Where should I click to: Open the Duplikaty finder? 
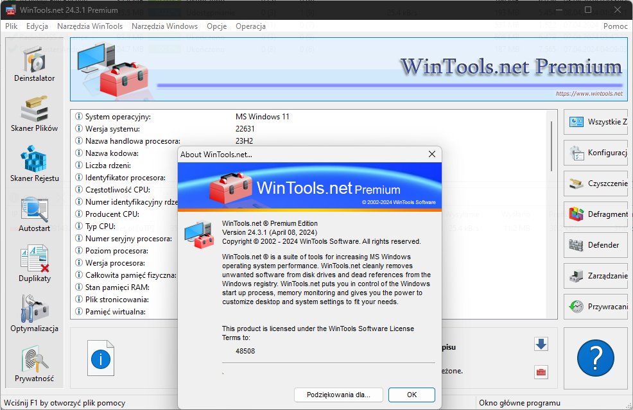click(34, 265)
